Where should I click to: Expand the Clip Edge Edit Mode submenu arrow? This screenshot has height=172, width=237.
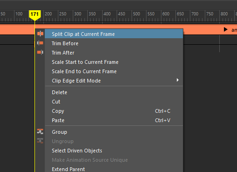click(178, 80)
